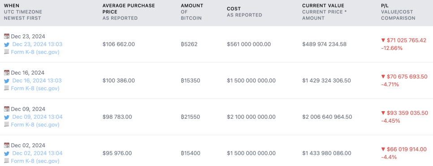Select the P/L column header
Image resolution: width=433 pixels, height=166 pixels.
point(385,5)
